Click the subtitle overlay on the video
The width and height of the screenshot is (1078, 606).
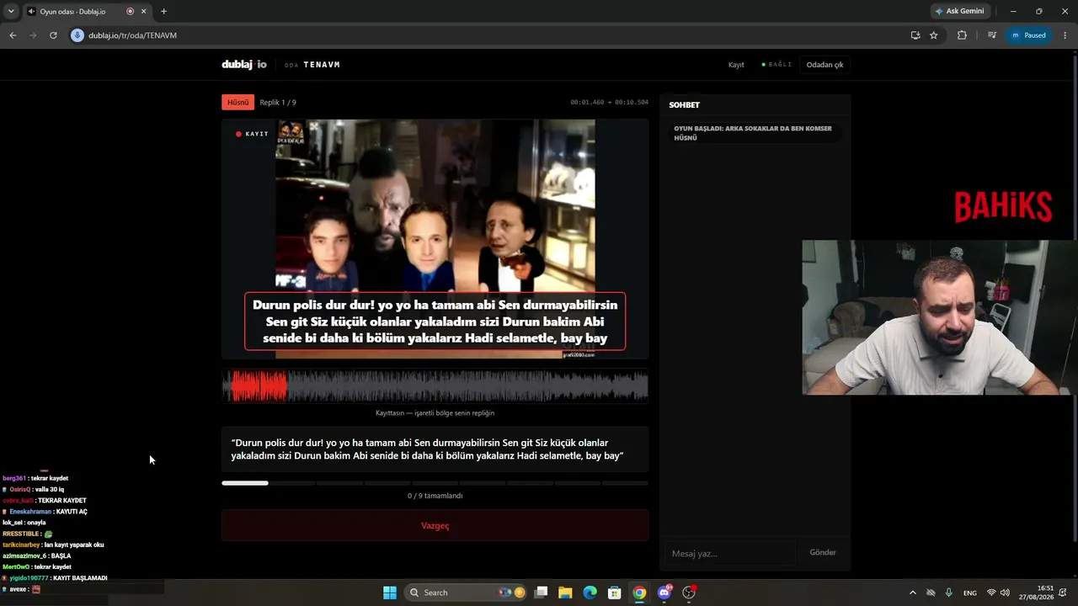tap(435, 322)
